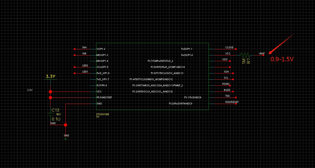Click the P3.2/INT0/SCLK_4/I2CSCL_4/ADC10 pin name

(x=152, y=91)
